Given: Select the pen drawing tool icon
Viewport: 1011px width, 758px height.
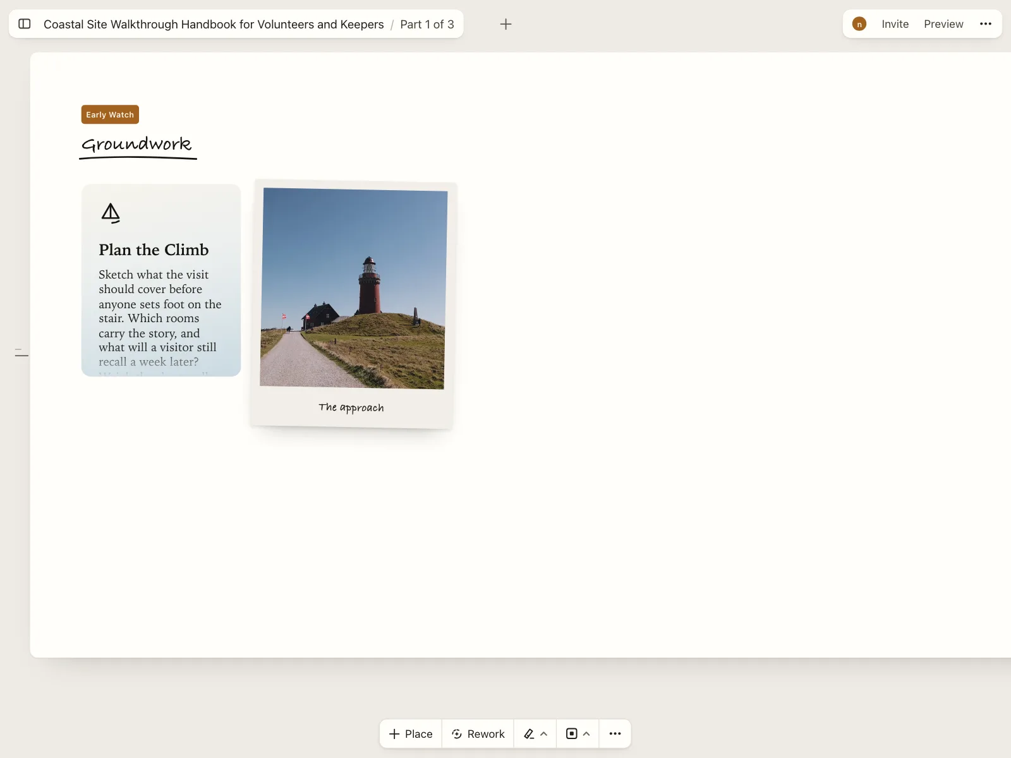Looking at the screenshot, I should tap(529, 734).
